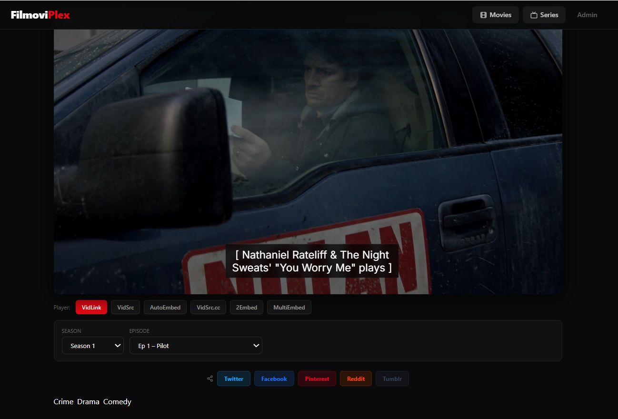The width and height of the screenshot is (618, 419).
Task: Click the FilmoviPlex logo
Action: pos(40,14)
